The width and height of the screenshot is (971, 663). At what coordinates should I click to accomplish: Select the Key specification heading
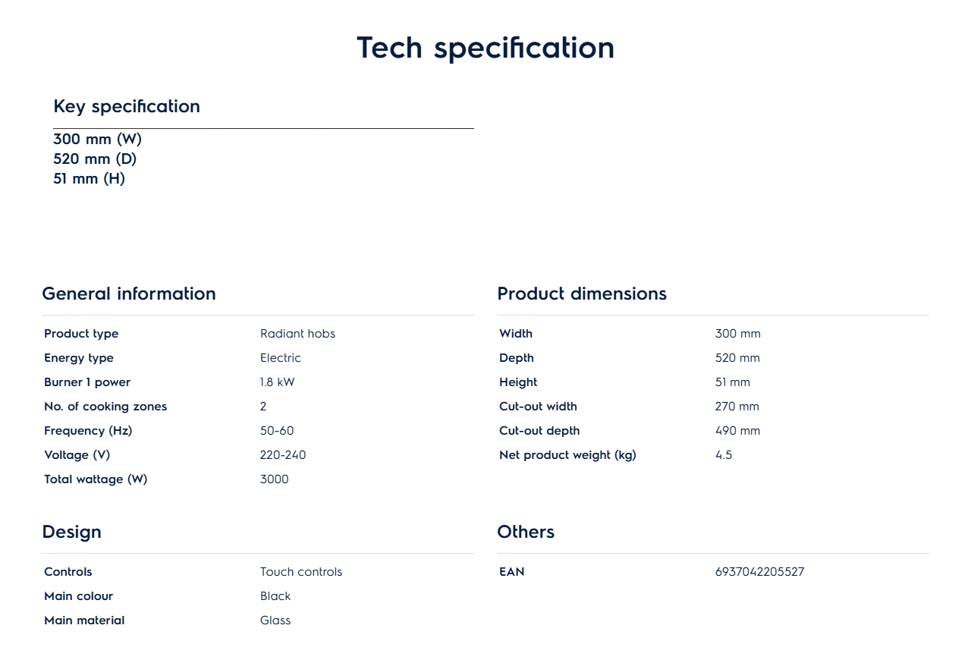click(127, 106)
